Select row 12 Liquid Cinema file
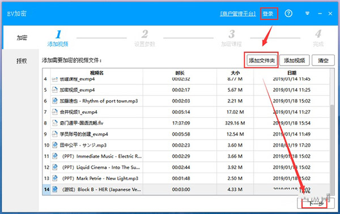This screenshot has width=340, height=214. click(x=186, y=167)
